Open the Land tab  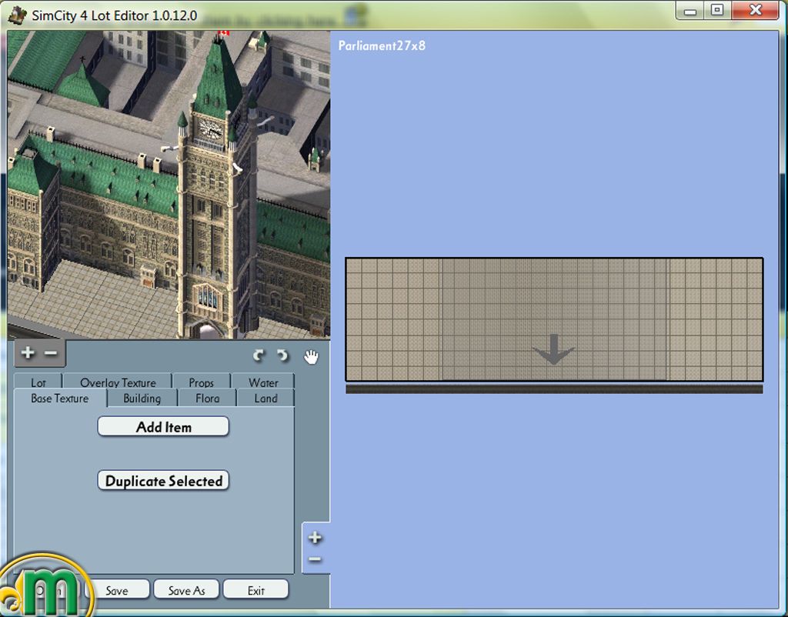265,399
